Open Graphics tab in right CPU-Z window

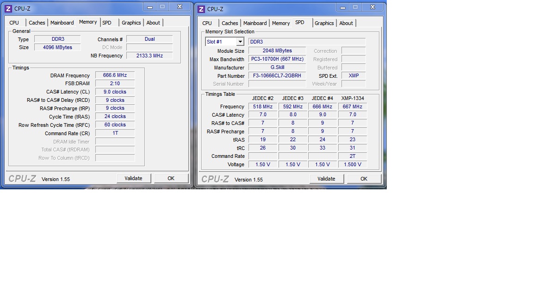(x=324, y=23)
